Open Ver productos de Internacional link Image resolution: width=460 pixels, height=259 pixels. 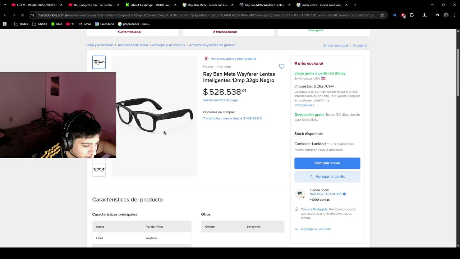[x=233, y=59]
